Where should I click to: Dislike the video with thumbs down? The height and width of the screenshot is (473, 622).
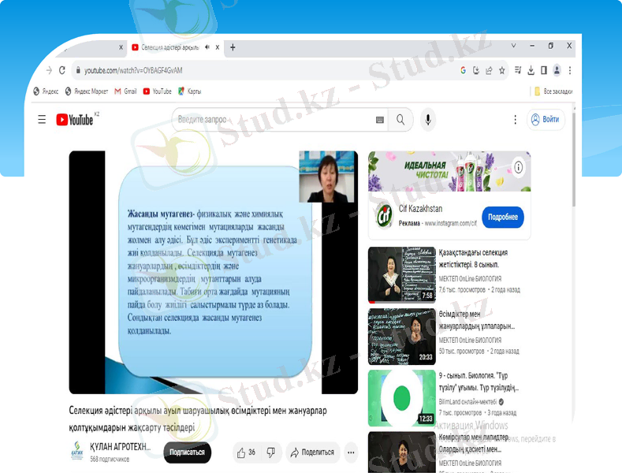point(271,453)
